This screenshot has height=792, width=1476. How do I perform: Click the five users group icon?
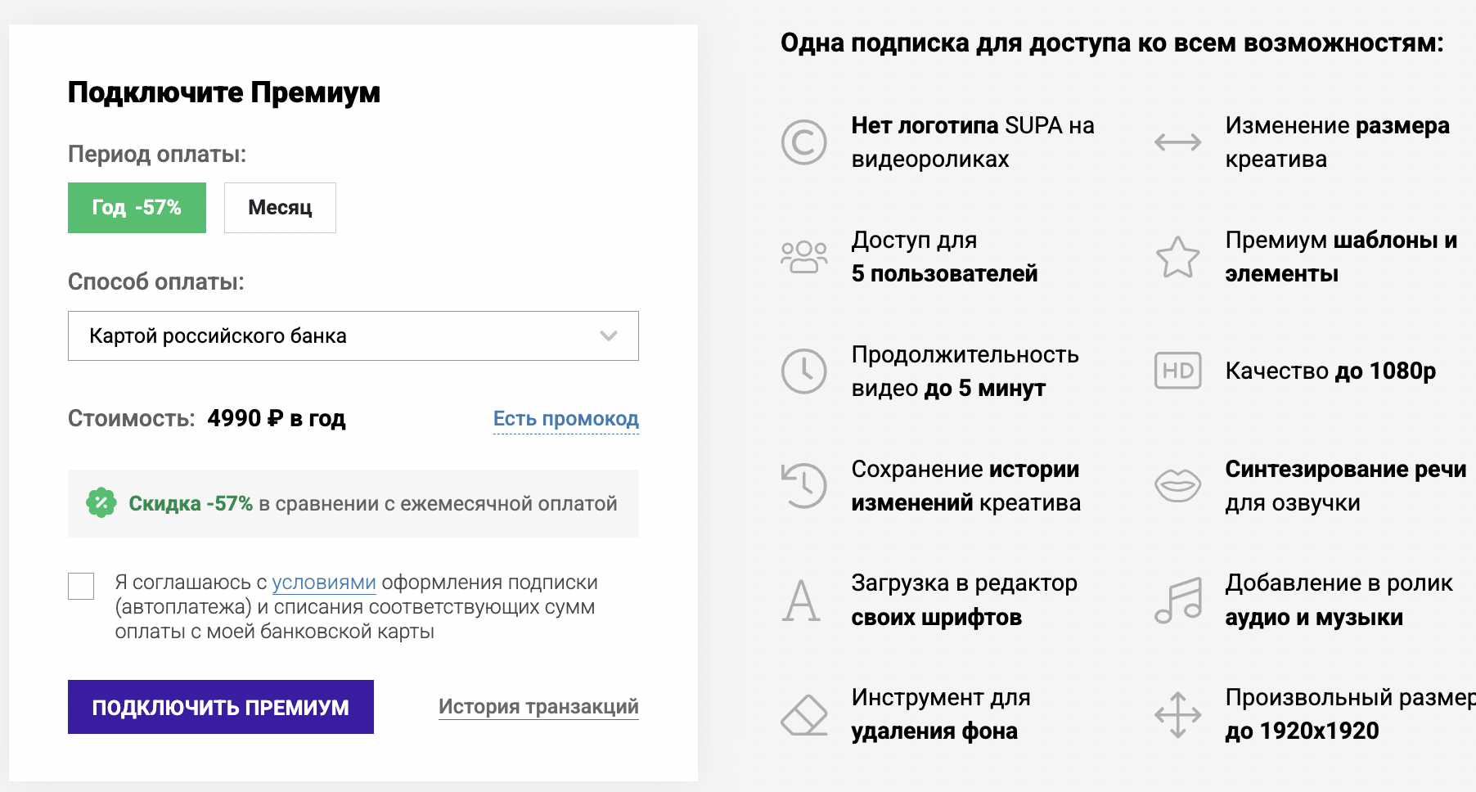[803, 257]
